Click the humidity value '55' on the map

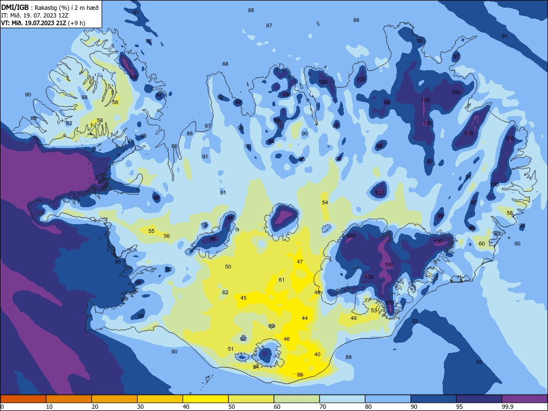point(151,231)
